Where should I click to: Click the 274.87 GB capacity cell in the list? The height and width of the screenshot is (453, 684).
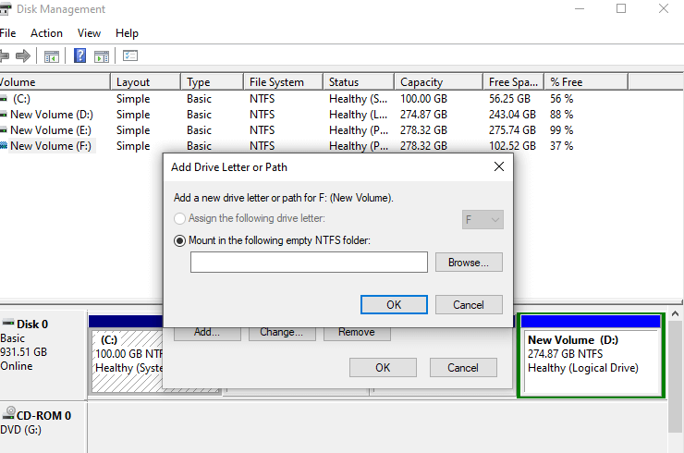423,115
